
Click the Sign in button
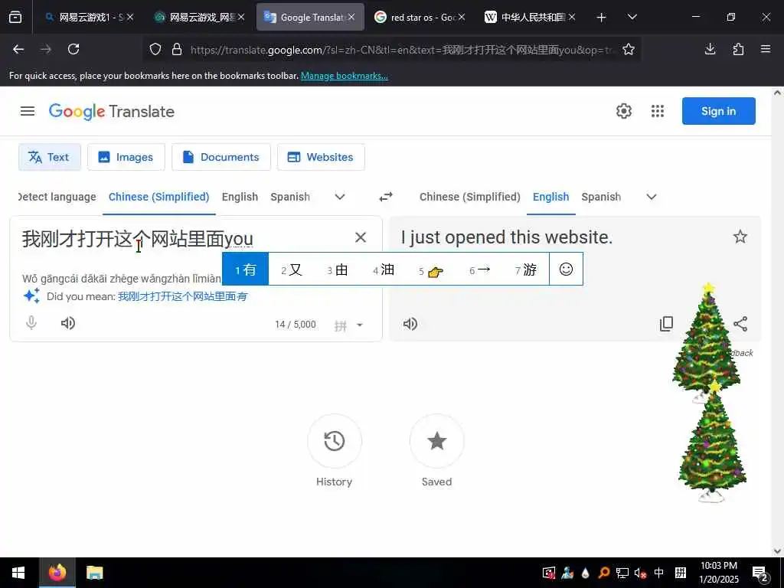pos(718,111)
